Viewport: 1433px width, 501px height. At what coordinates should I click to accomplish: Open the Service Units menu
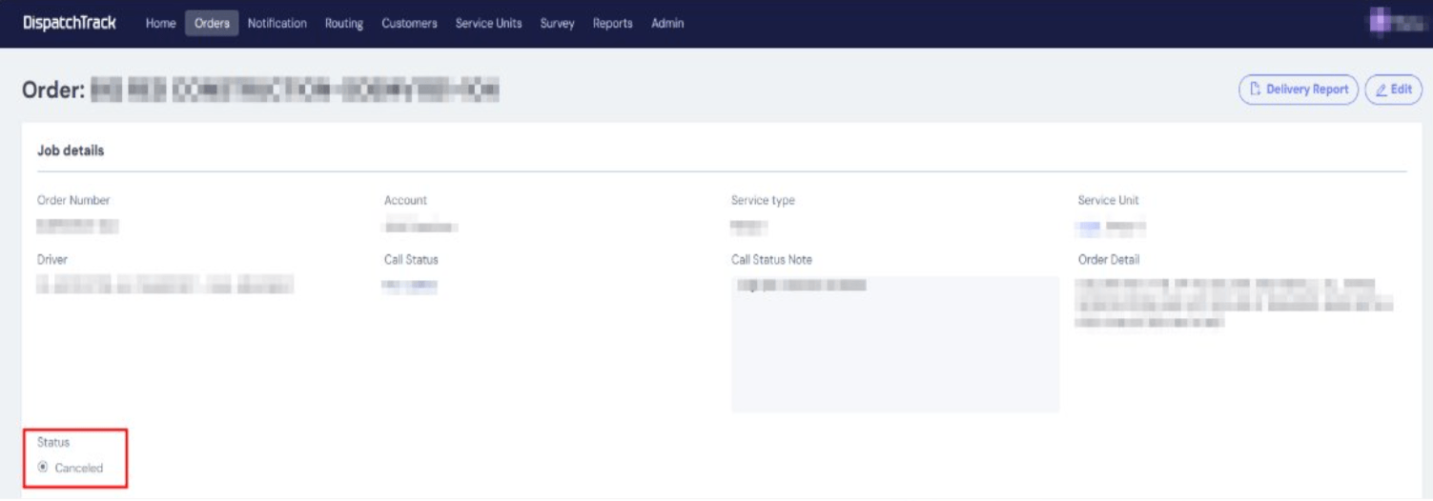point(488,24)
